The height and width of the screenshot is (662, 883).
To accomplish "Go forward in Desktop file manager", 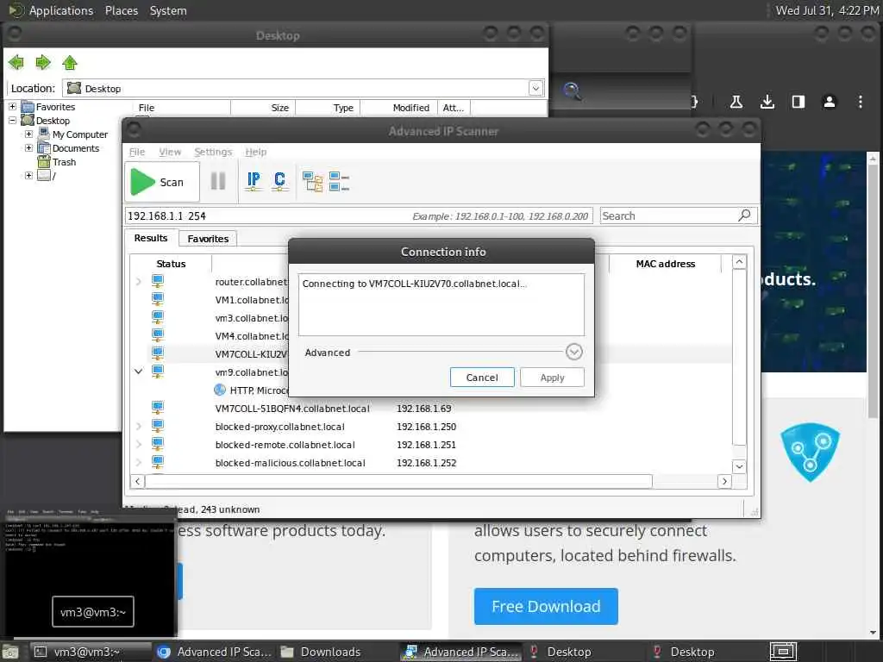I will coord(43,62).
